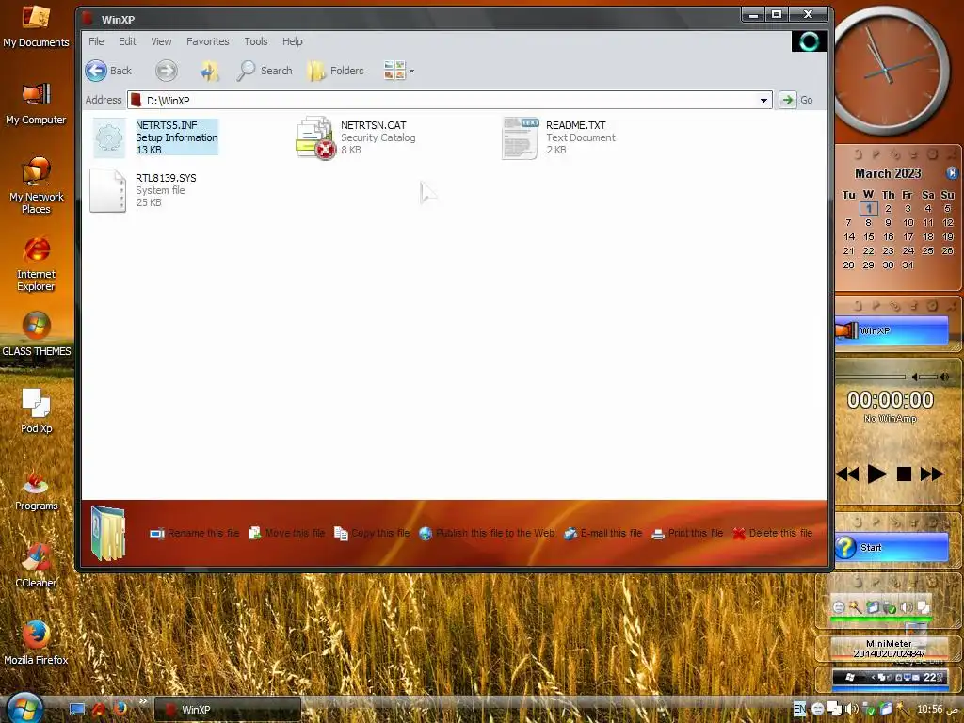
Task: Open the File menu
Action: [x=97, y=41]
